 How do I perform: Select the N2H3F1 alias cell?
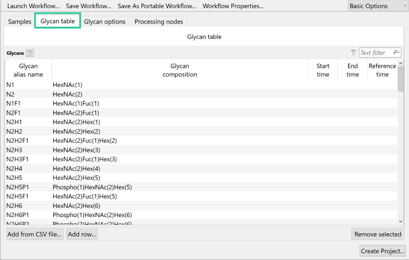18,159
